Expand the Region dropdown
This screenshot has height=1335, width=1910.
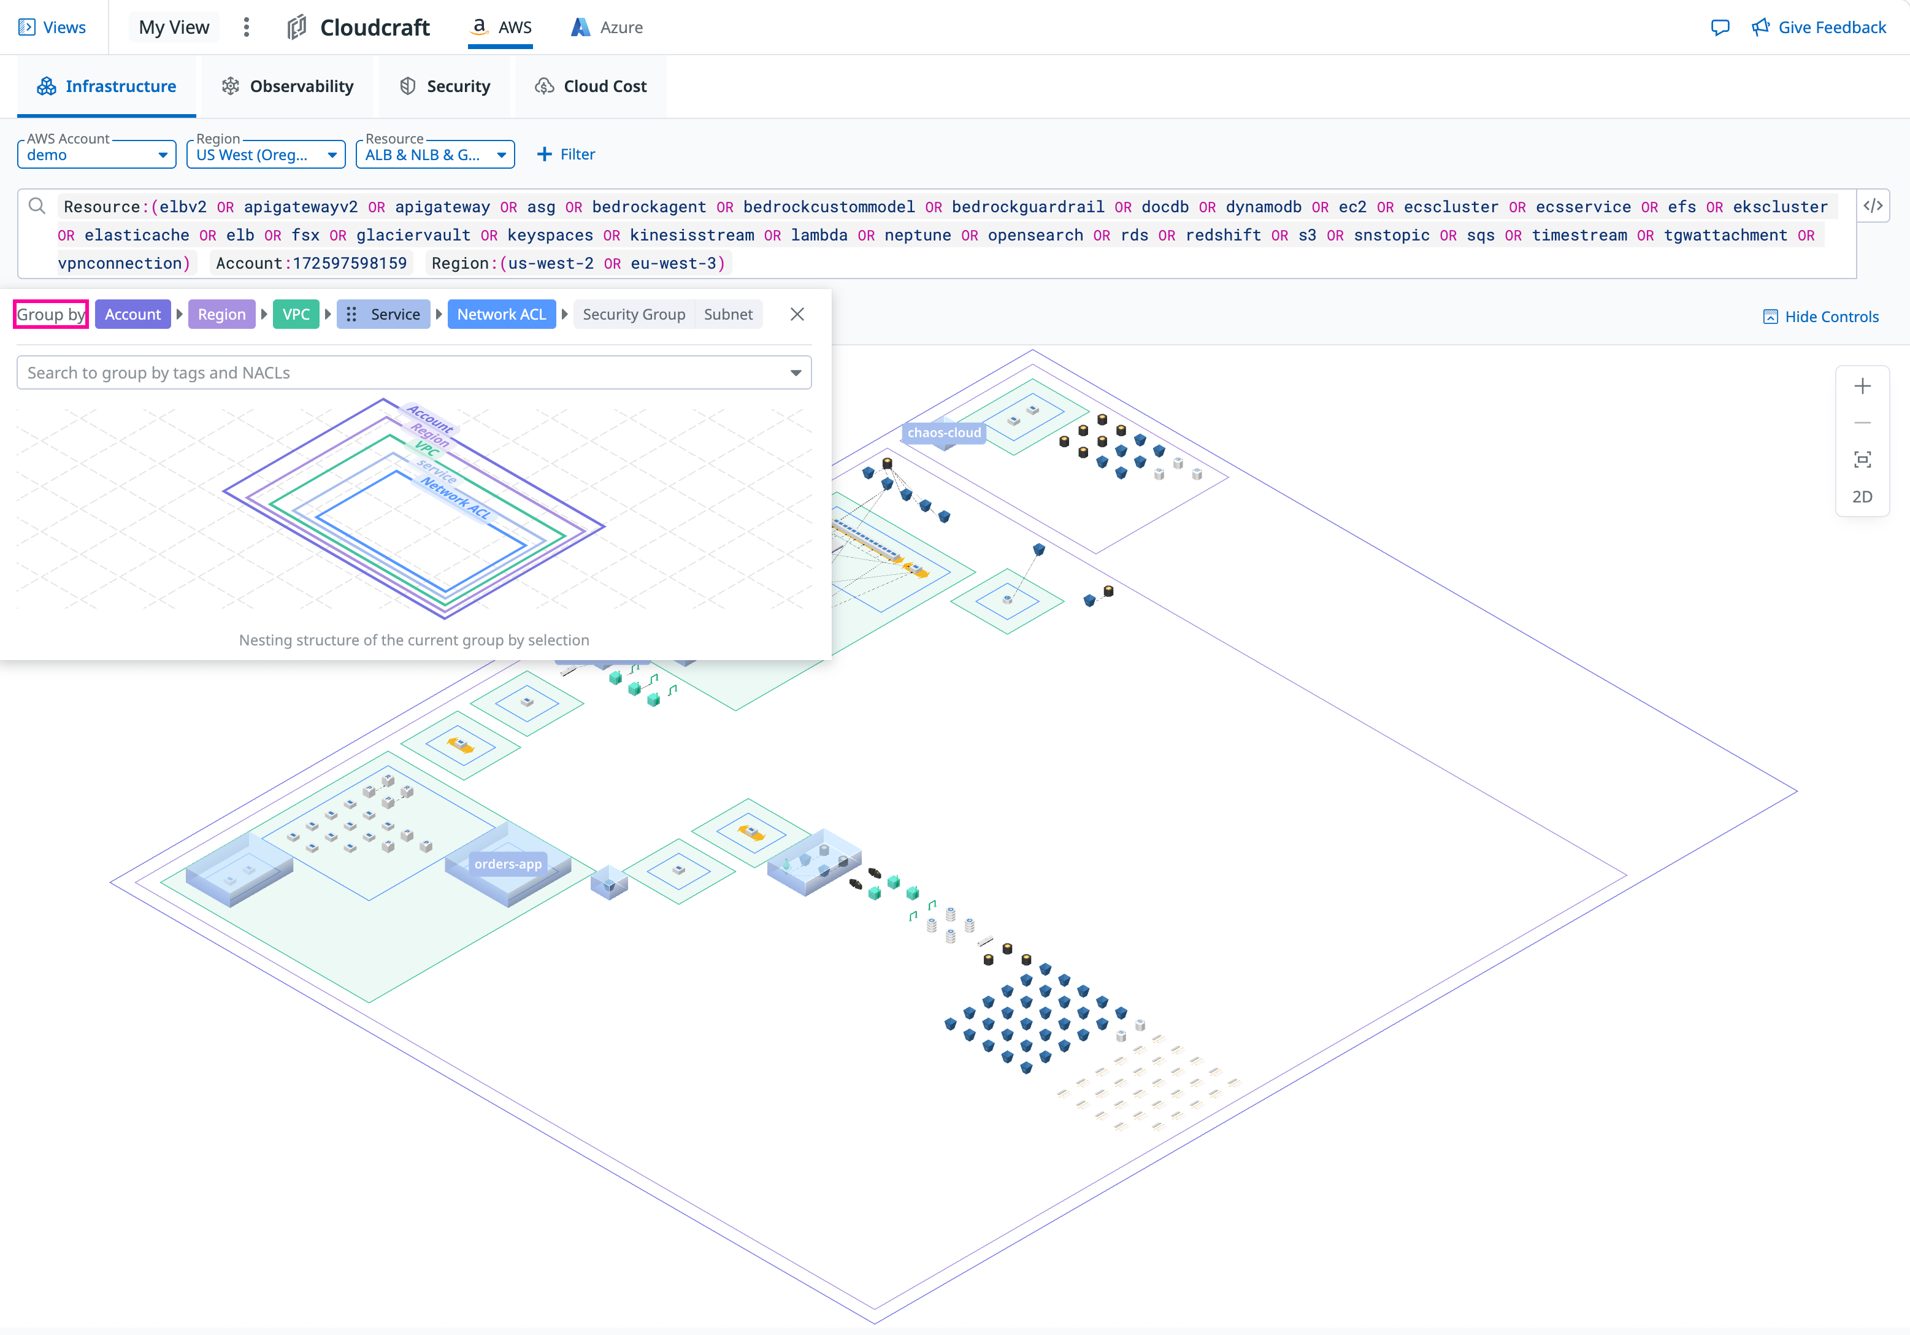click(x=266, y=155)
